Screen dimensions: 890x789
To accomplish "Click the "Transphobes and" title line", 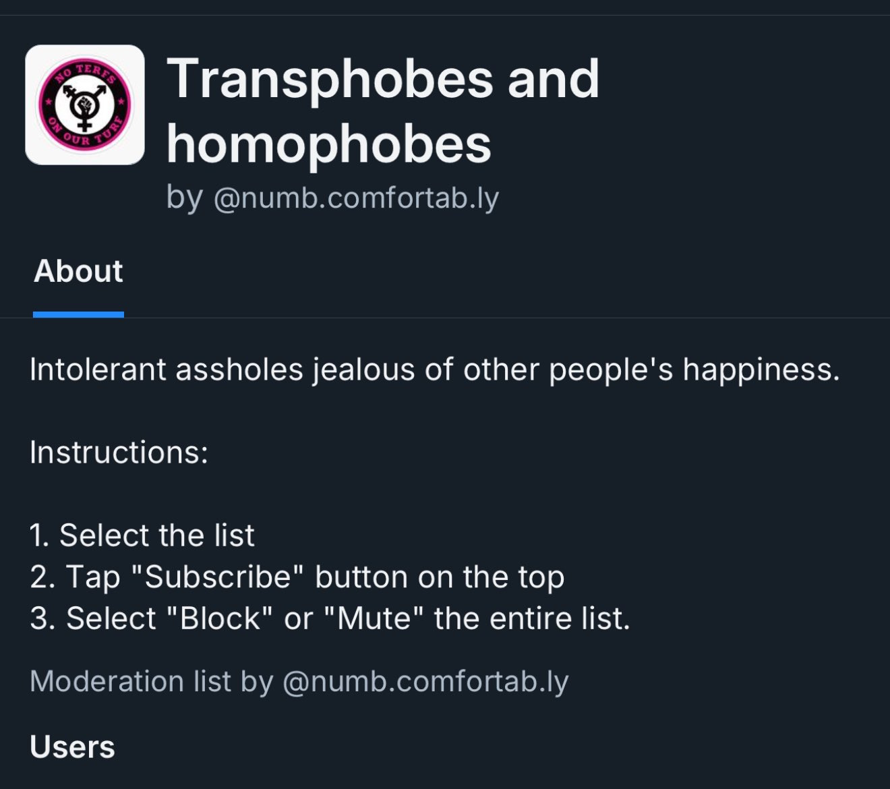I will (382, 79).
